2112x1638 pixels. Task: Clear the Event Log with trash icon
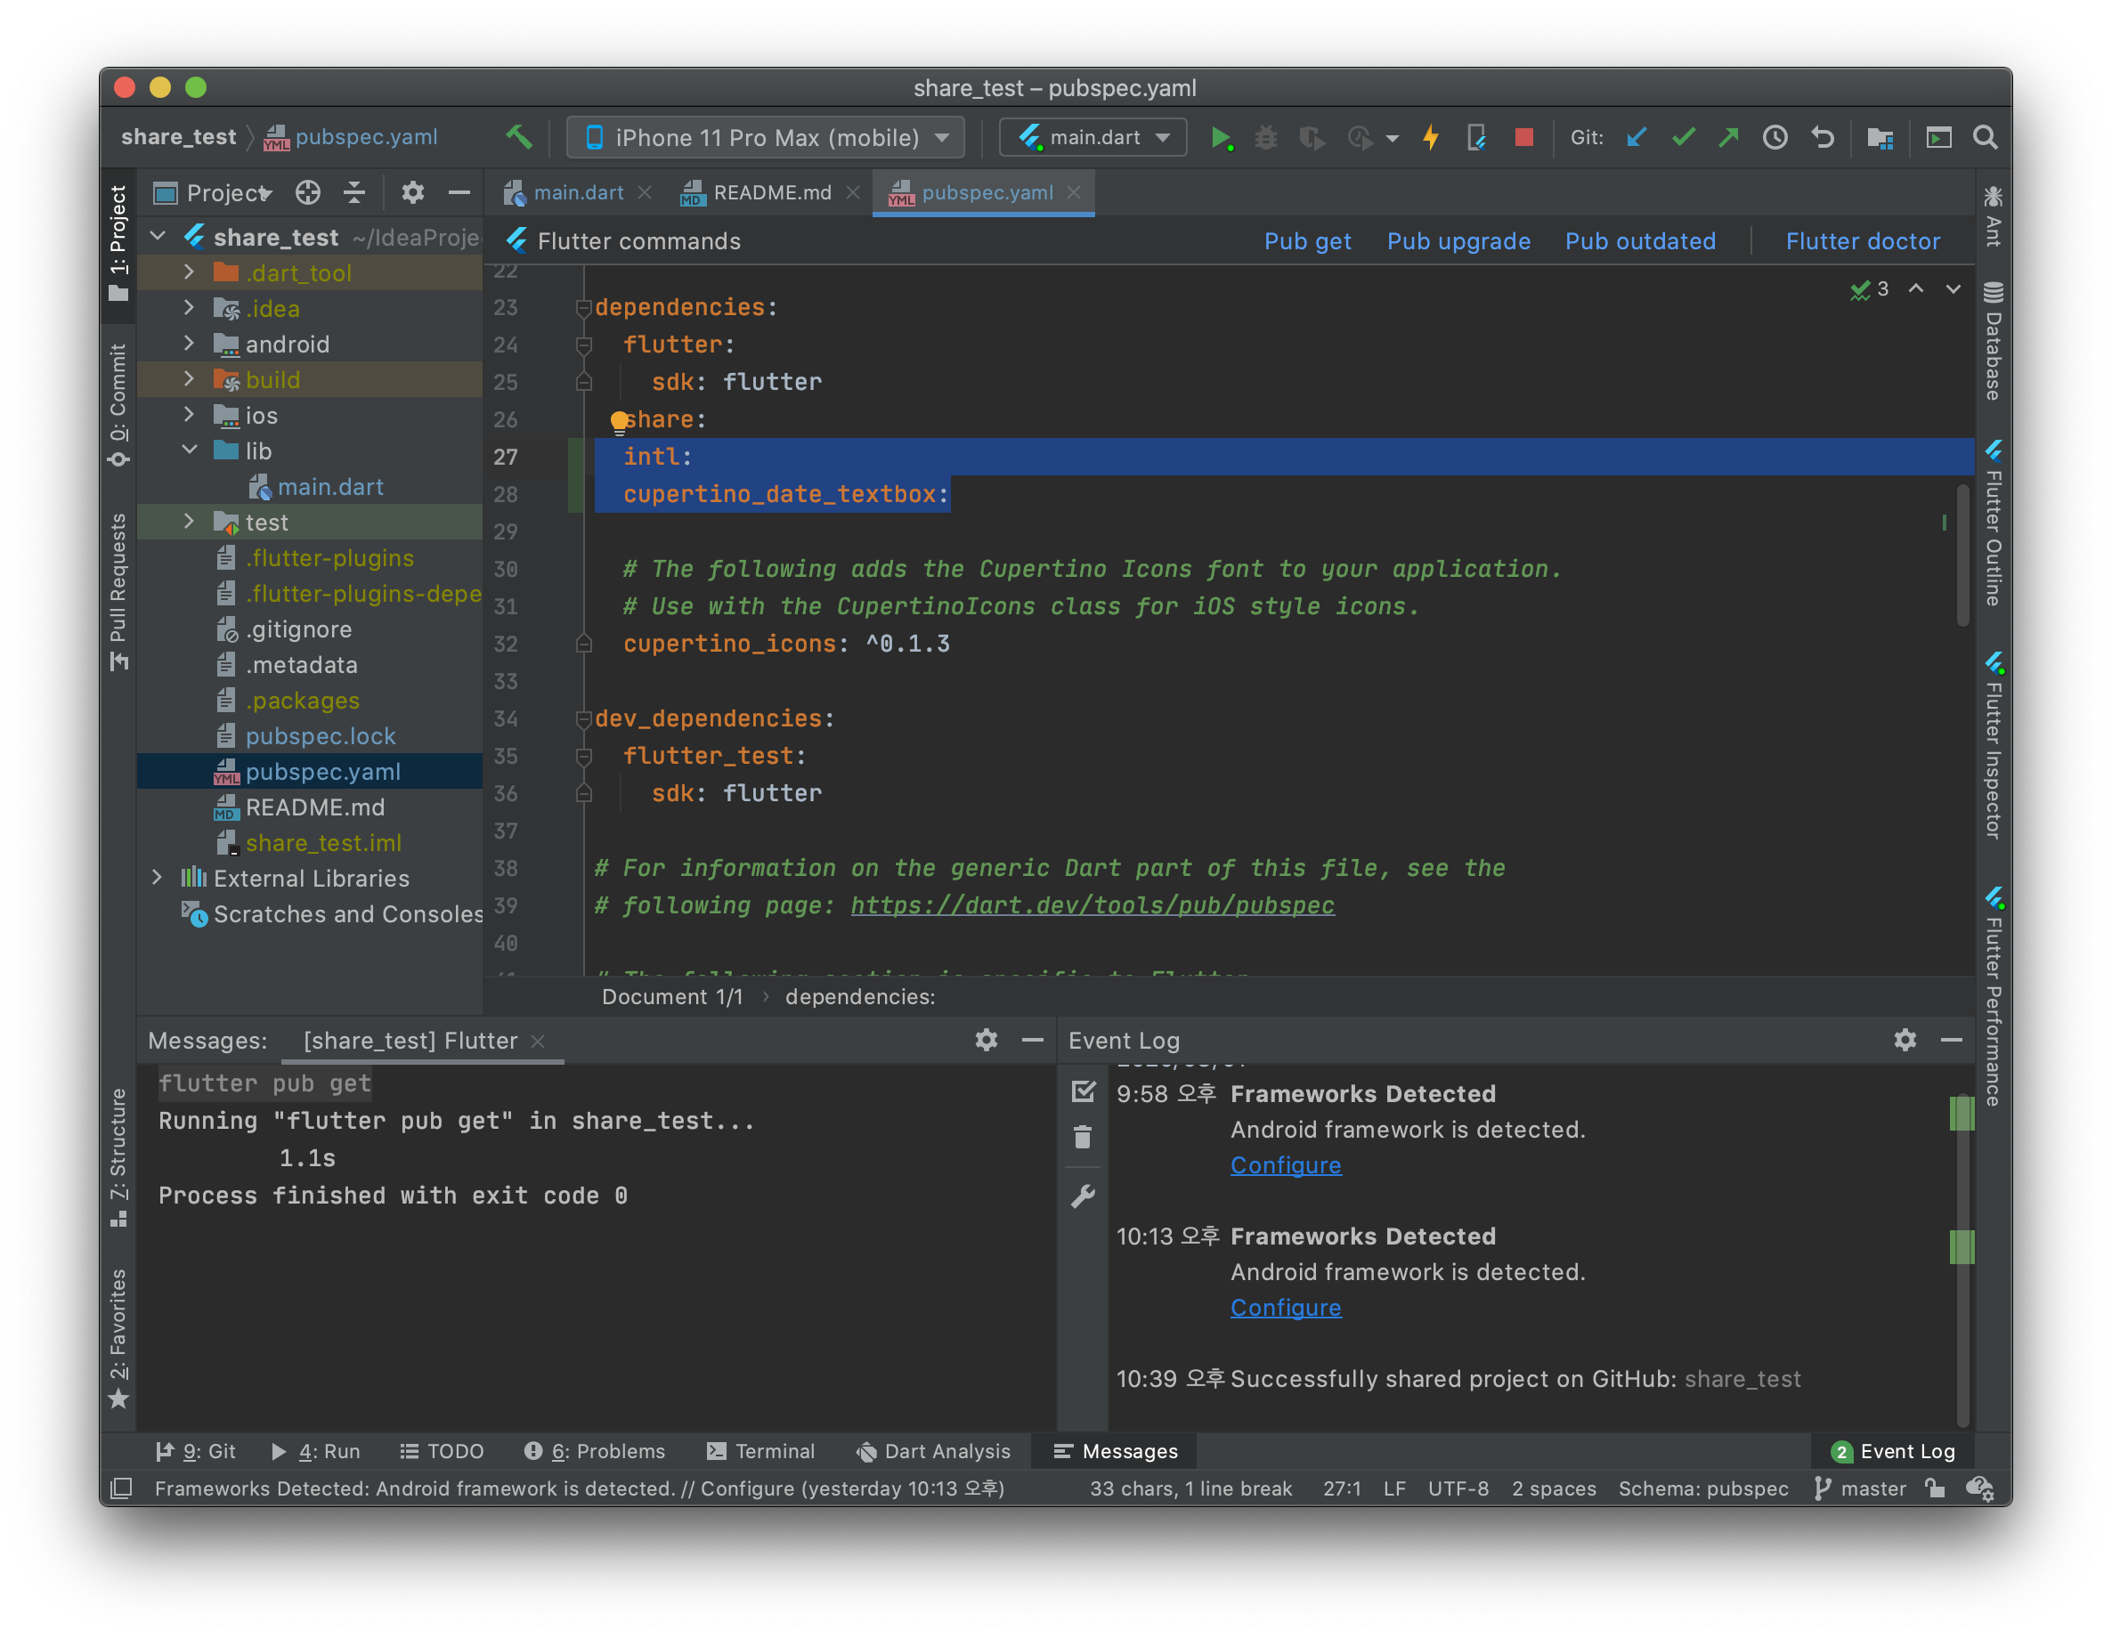(x=1082, y=1137)
